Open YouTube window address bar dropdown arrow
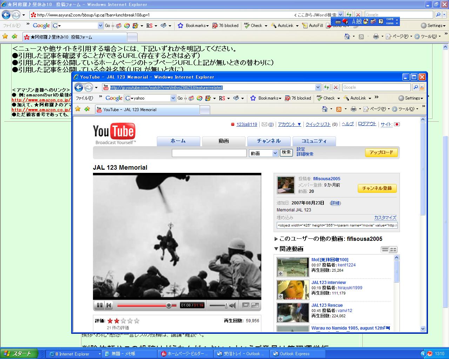 point(318,87)
